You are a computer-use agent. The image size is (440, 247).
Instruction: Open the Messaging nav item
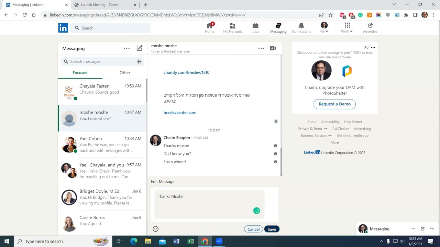click(278, 28)
